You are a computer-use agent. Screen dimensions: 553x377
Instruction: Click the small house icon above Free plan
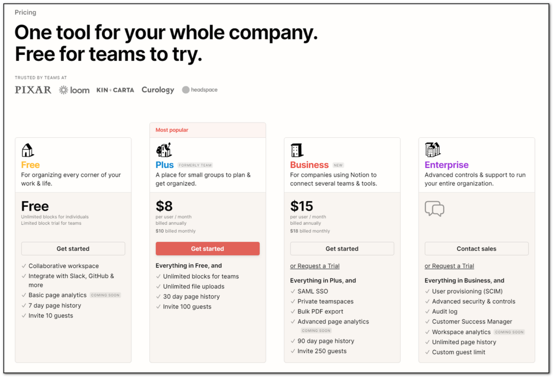pyautogui.click(x=28, y=150)
